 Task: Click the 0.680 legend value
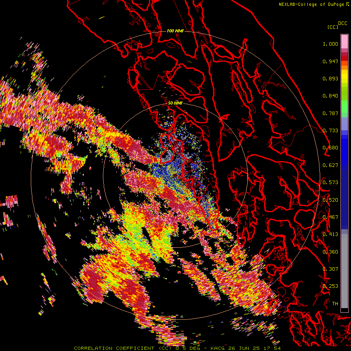click(330, 148)
